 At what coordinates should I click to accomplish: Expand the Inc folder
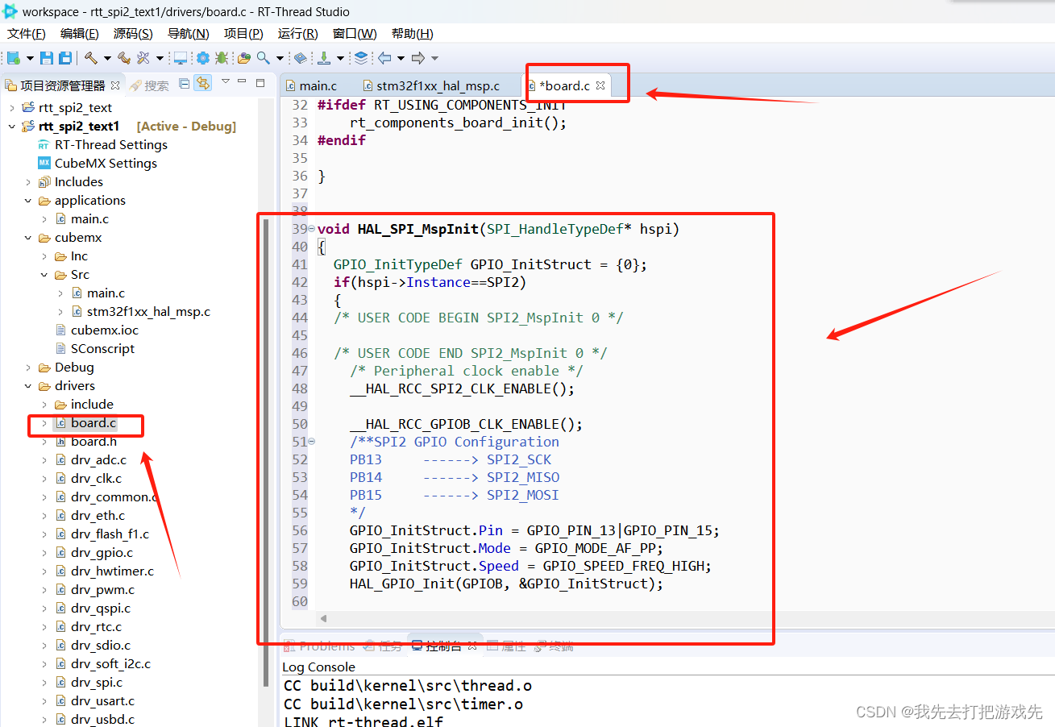click(44, 256)
